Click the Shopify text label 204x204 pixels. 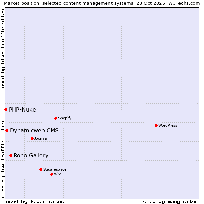tap(65, 118)
